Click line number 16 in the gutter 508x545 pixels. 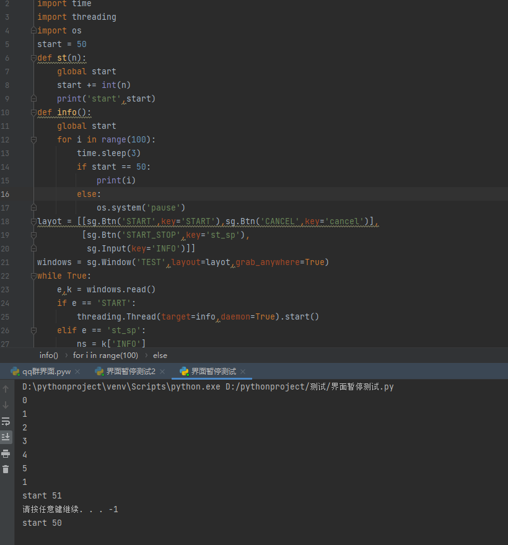point(5,194)
